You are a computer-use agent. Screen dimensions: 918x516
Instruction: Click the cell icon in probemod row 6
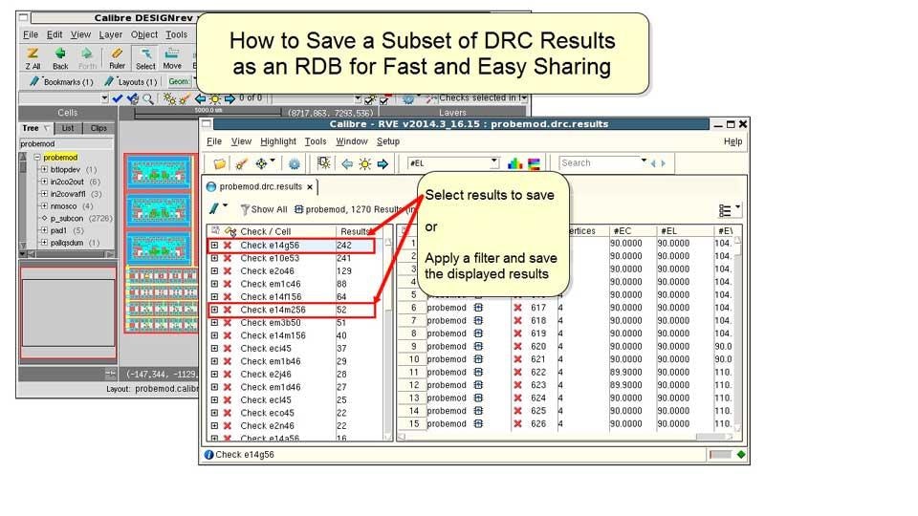point(478,308)
